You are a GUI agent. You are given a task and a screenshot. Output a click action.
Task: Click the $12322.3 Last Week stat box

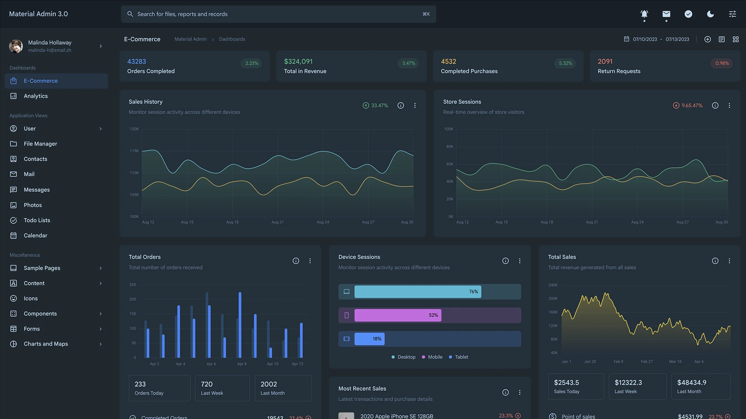click(x=637, y=386)
